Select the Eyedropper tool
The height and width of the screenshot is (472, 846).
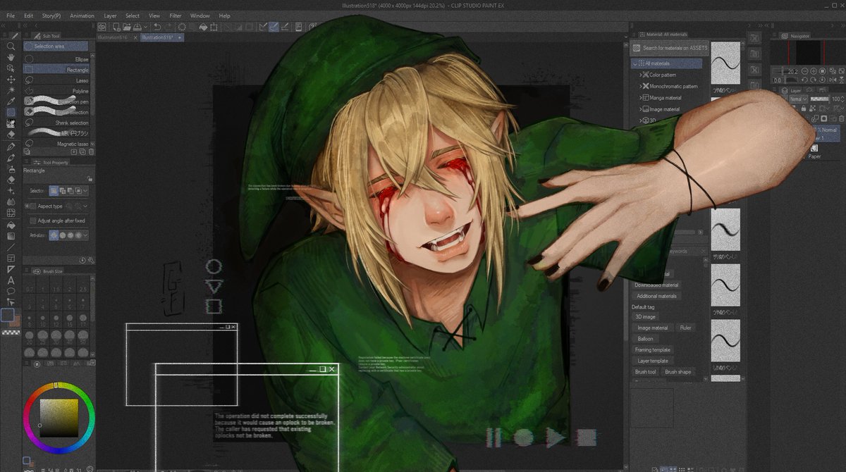coord(11,101)
